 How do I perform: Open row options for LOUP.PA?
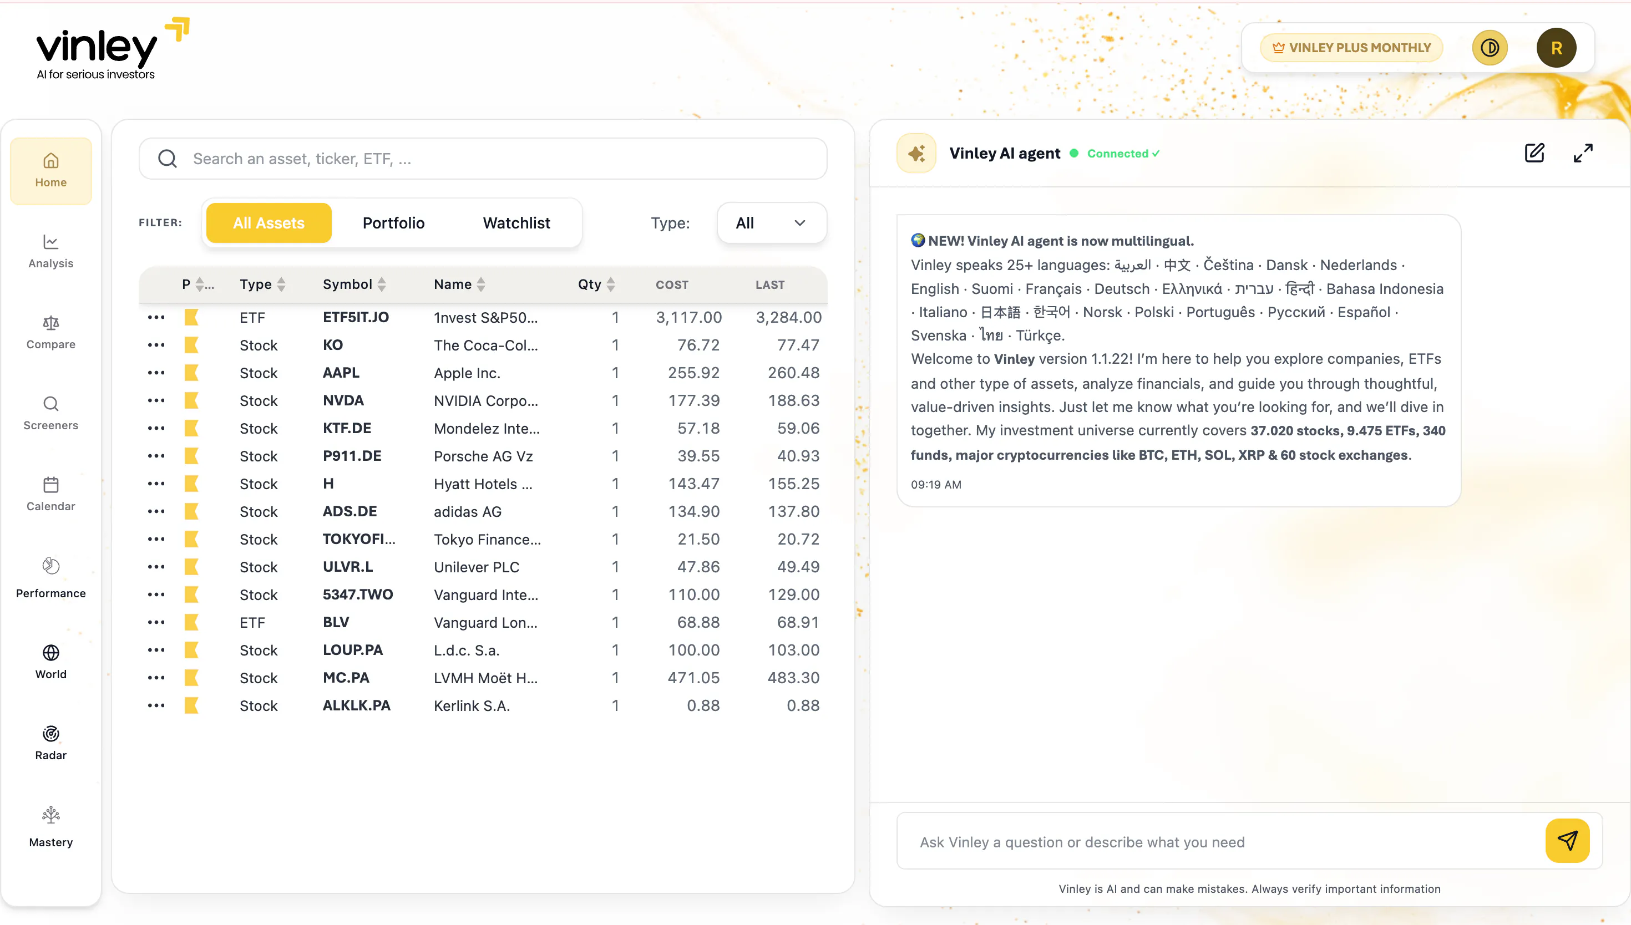click(156, 650)
